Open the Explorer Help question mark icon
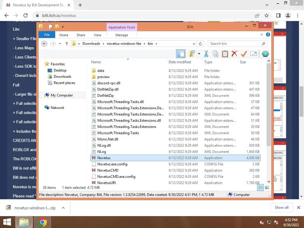 pyautogui.click(x=268, y=34)
